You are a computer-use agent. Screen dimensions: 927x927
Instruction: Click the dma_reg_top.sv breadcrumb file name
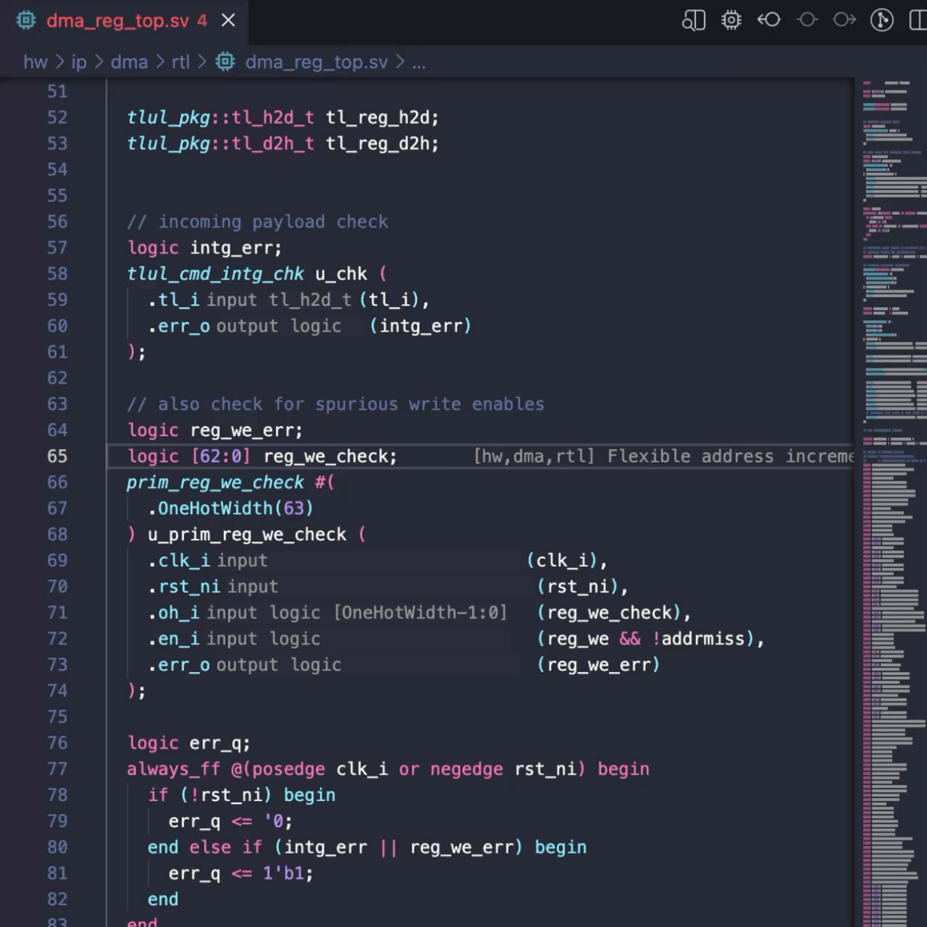click(316, 62)
